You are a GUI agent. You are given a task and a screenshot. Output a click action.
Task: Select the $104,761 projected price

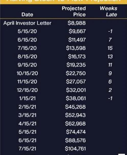coord(75,149)
